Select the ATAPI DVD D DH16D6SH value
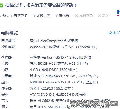 tap(58, 95)
